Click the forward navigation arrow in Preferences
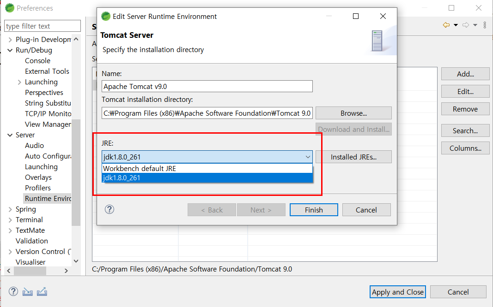 466,25
